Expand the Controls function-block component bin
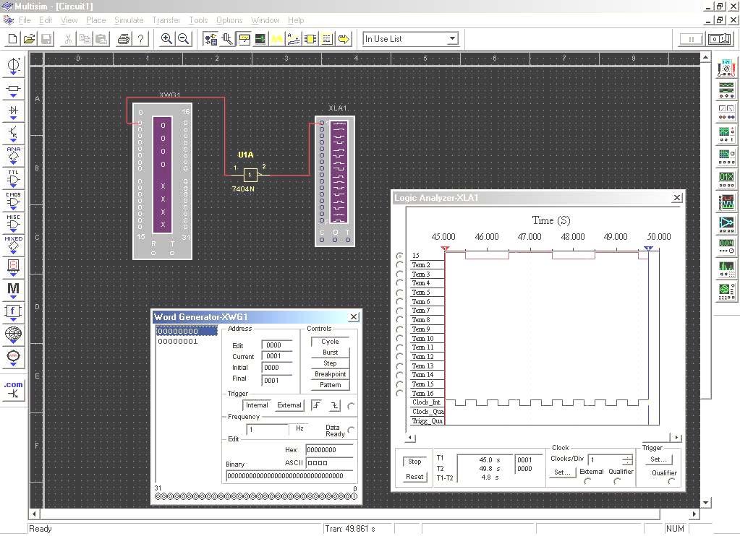Screen dimensions: 740x536 [13, 313]
